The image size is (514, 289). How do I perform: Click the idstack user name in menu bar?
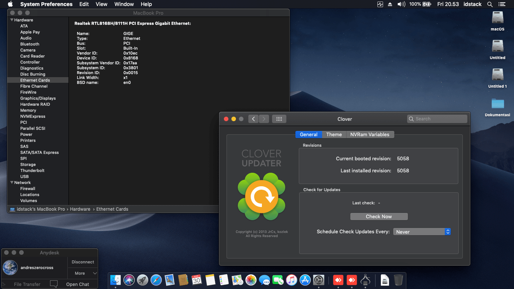pos(473,4)
